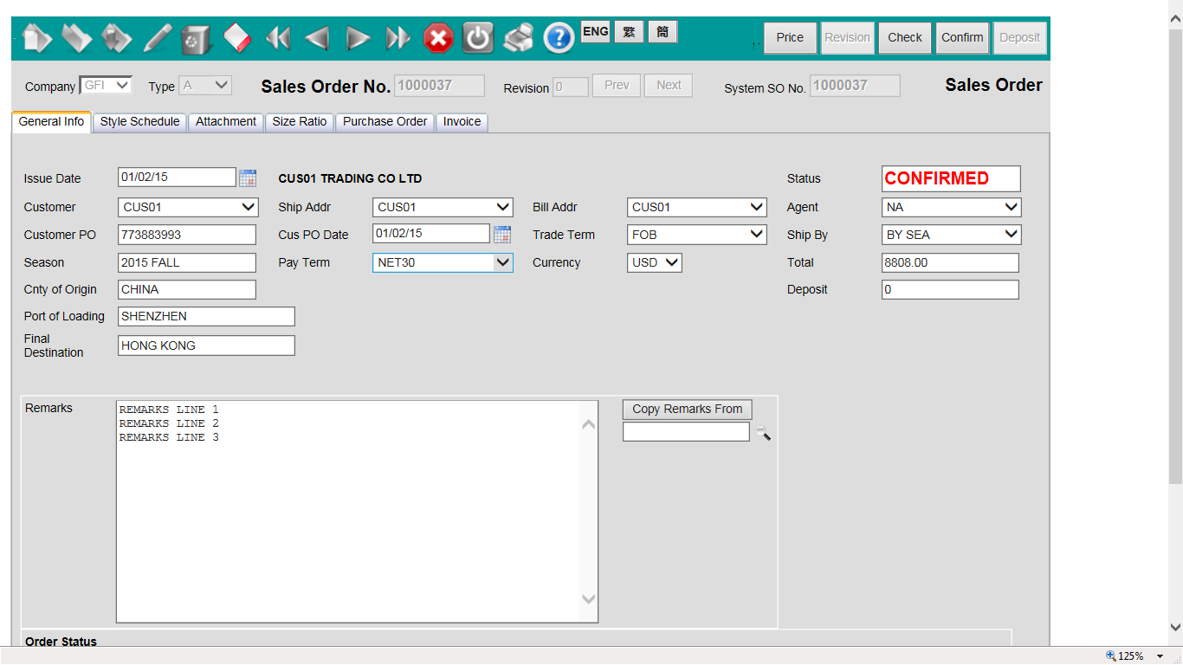
Task: Go to last record with double-right arrow
Action: pyautogui.click(x=398, y=38)
